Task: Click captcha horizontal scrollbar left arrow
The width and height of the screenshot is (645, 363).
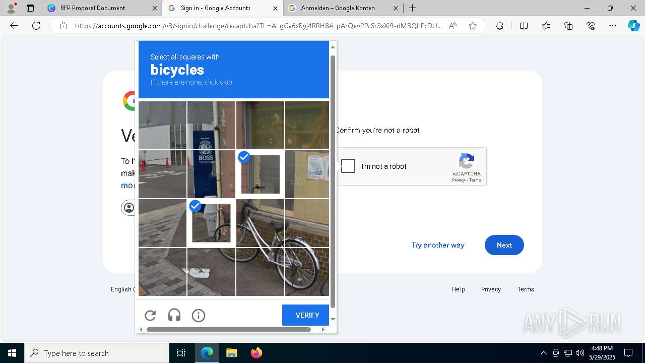Action: pyautogui.click(x=141, y=329)
